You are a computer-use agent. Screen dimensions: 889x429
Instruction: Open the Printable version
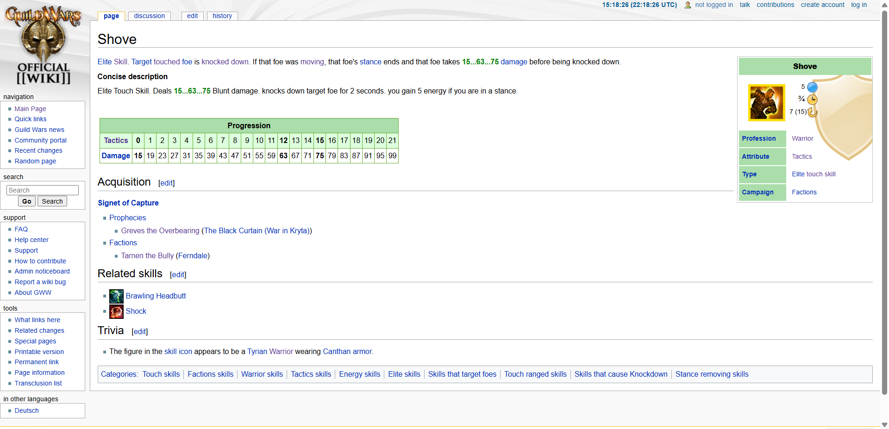(x=39, y=352)
